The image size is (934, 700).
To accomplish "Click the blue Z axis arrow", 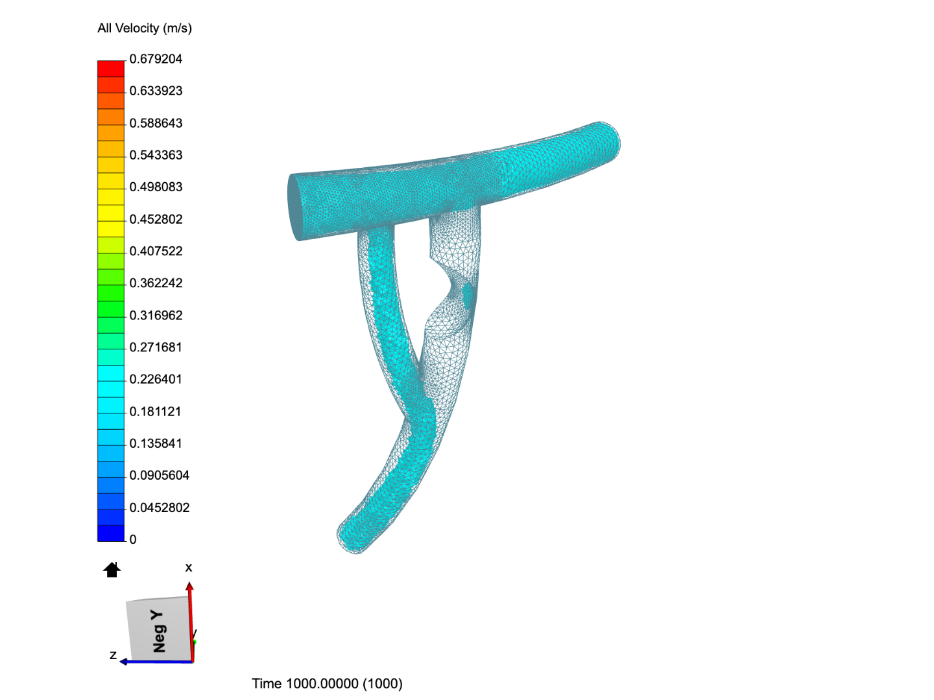I will (x=156, y=661).
